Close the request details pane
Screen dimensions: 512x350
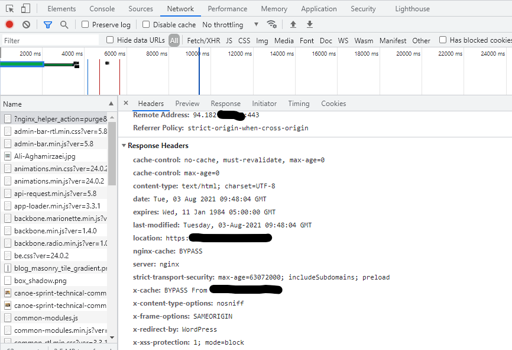126,104
